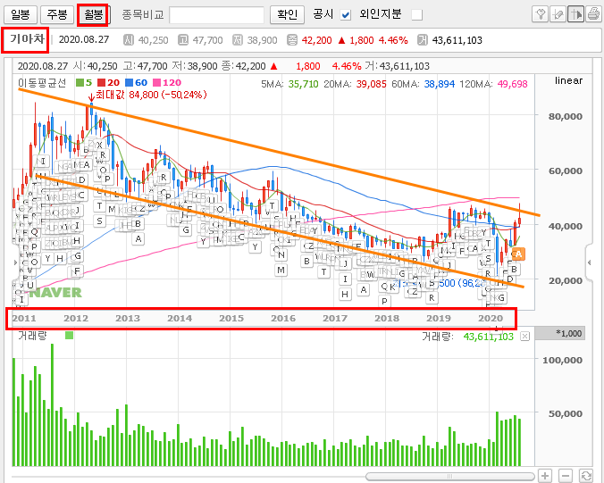The image size is (604, 483).
Task: Click the 60MA value 38,894
Action: [439, 84]
